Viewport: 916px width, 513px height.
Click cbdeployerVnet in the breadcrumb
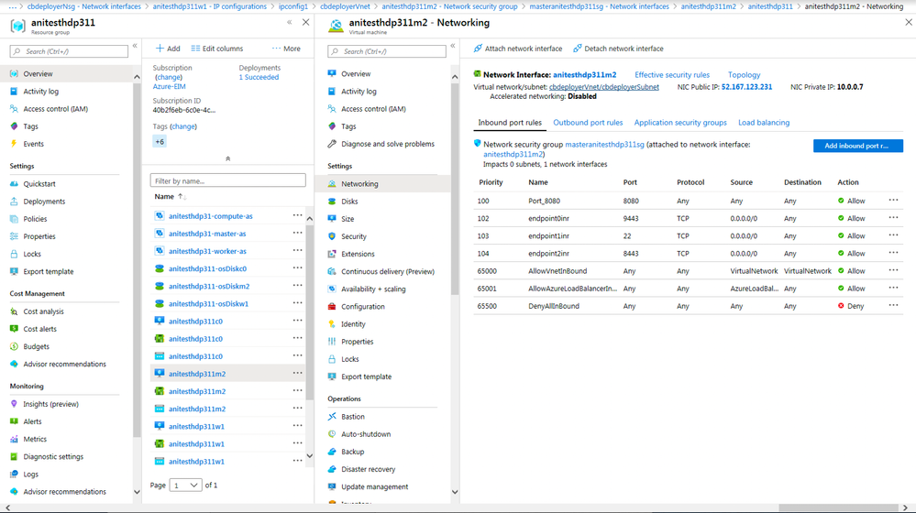tap(345, 6)
